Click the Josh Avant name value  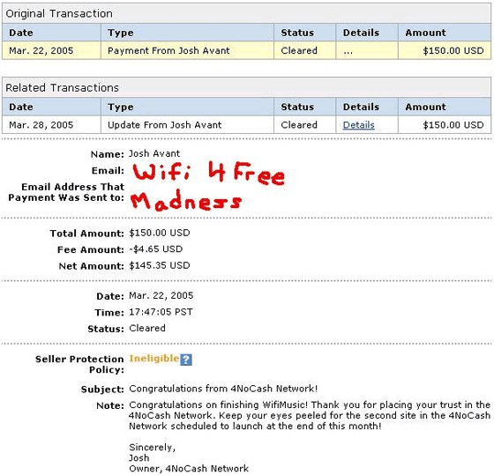pos(154,153)
